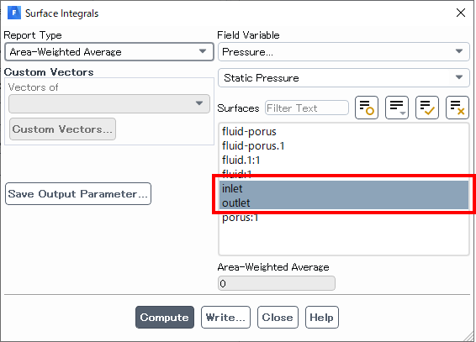Click the Compute button
The height and width of the screenshot is (342, 476).
click(165, 317)
